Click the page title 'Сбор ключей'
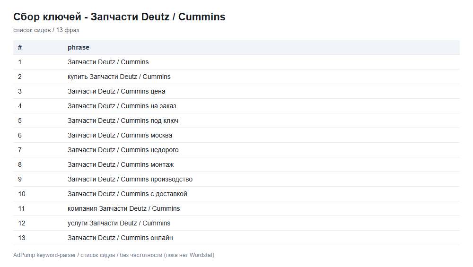473x267 pixels. tap(119, 17)
